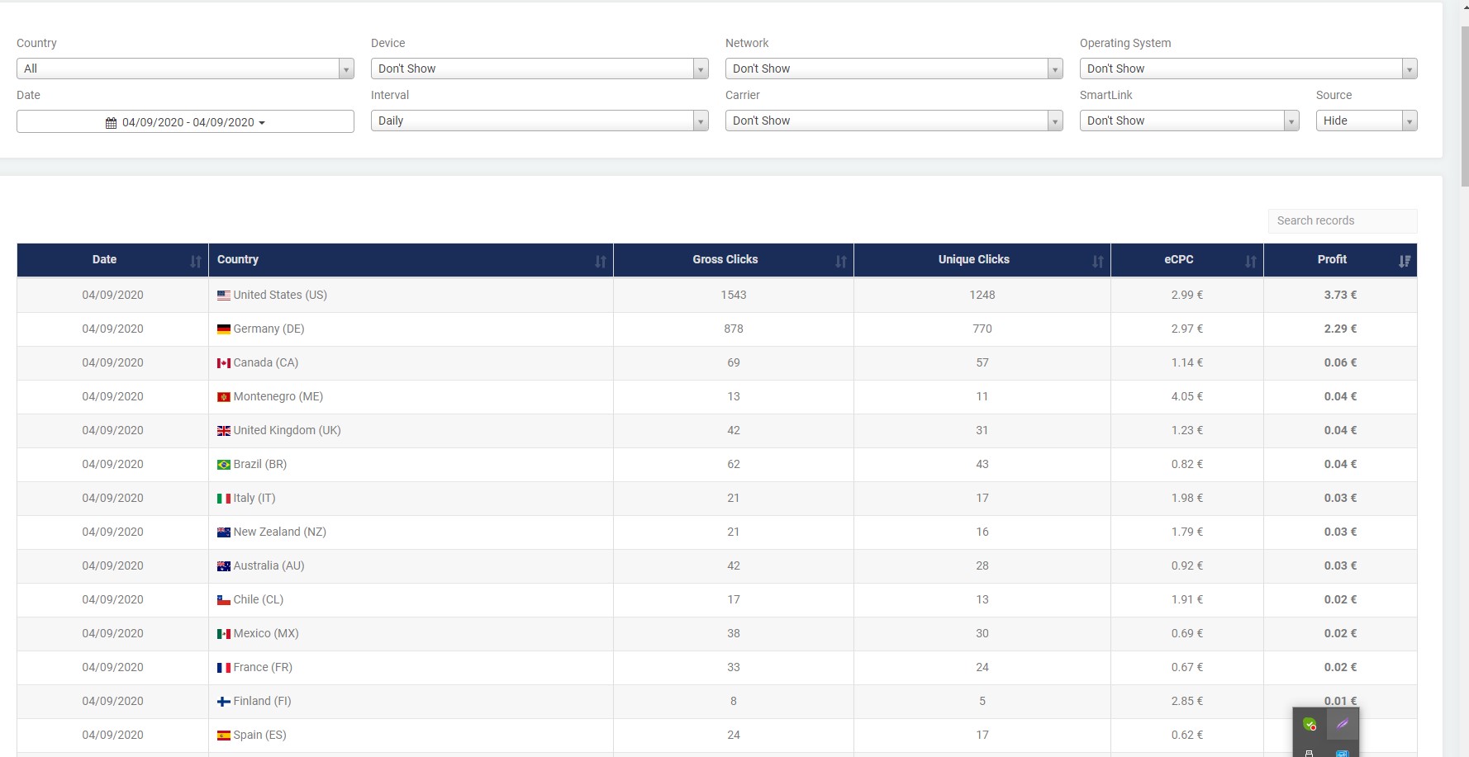The image size is (1469, 757).
Task: Click the Germany flag icon
Action: (x=224, y=329)
